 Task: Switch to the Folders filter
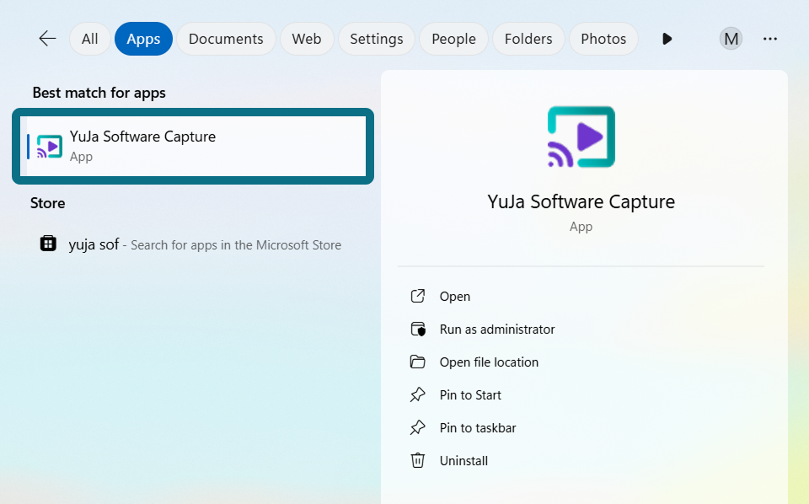click(x=528, y=39)
